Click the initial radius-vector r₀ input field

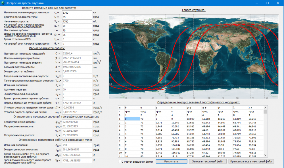click(77, 13)
